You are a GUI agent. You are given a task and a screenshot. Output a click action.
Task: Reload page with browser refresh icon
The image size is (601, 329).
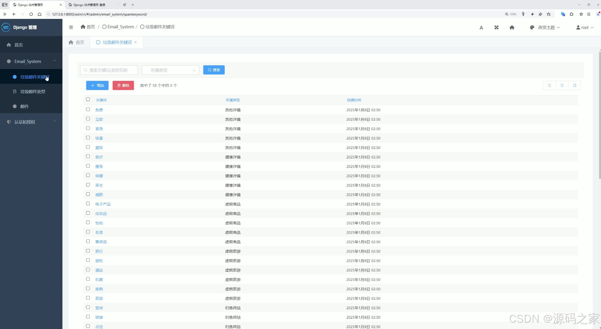pos(31,14)
